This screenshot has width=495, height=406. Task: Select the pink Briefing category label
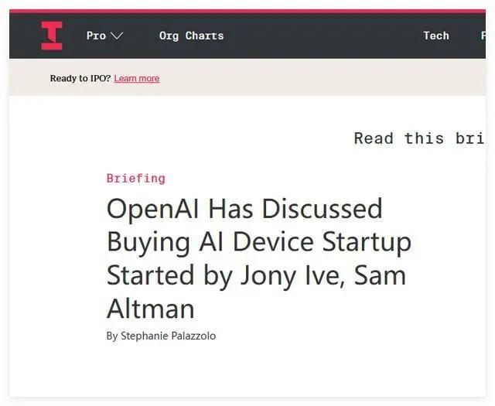pos(136,179)
